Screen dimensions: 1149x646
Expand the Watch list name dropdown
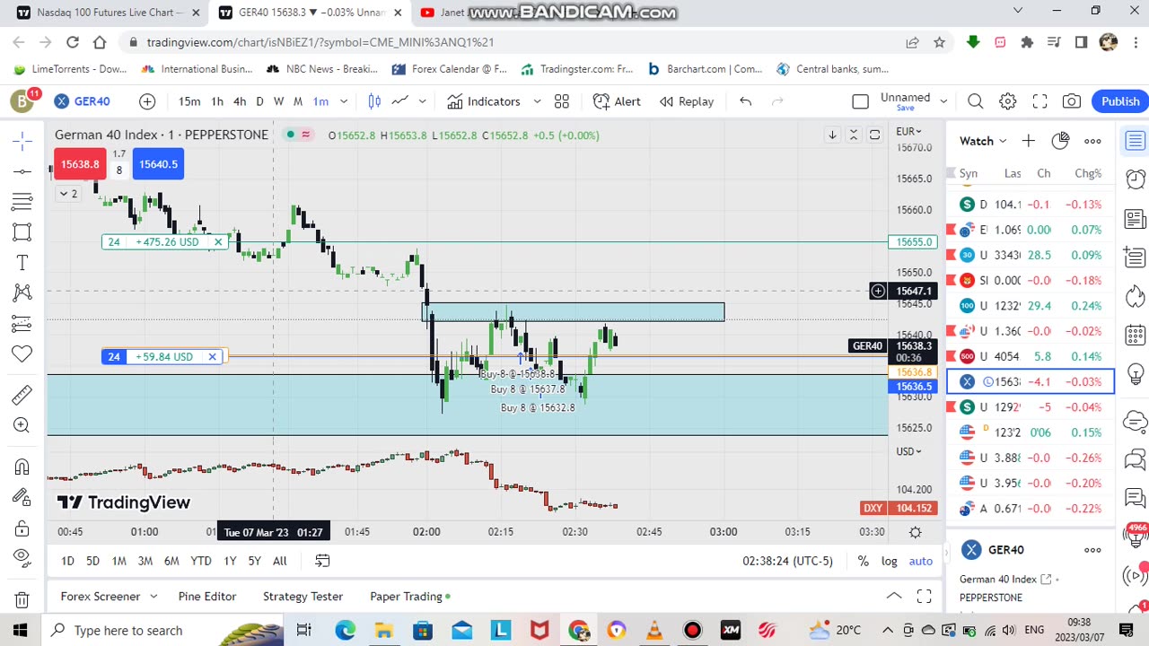point(1003,141)
